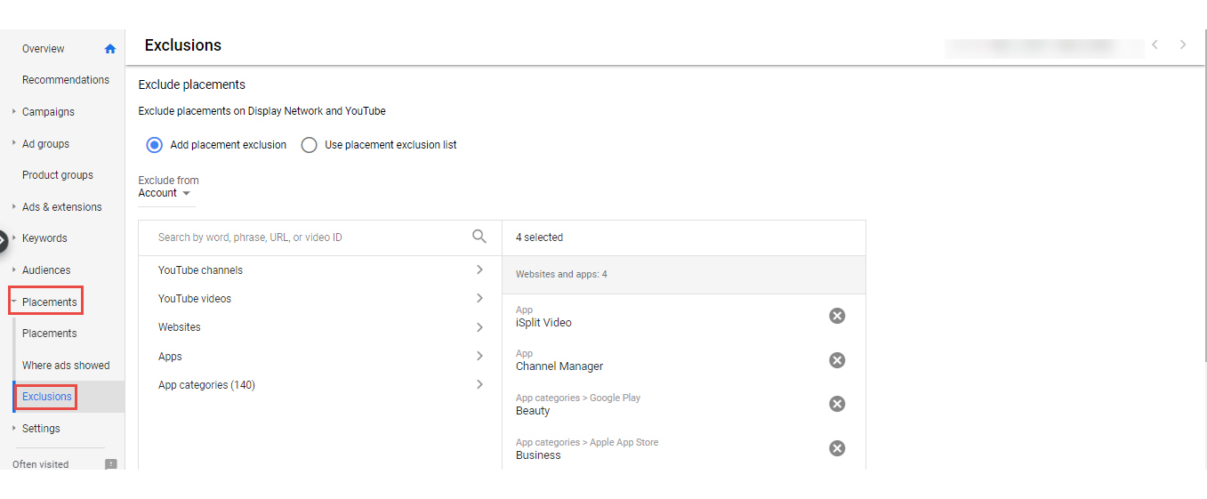
Task: Click the 'Exclude placements' heading
Action: (x=192, y=85)
